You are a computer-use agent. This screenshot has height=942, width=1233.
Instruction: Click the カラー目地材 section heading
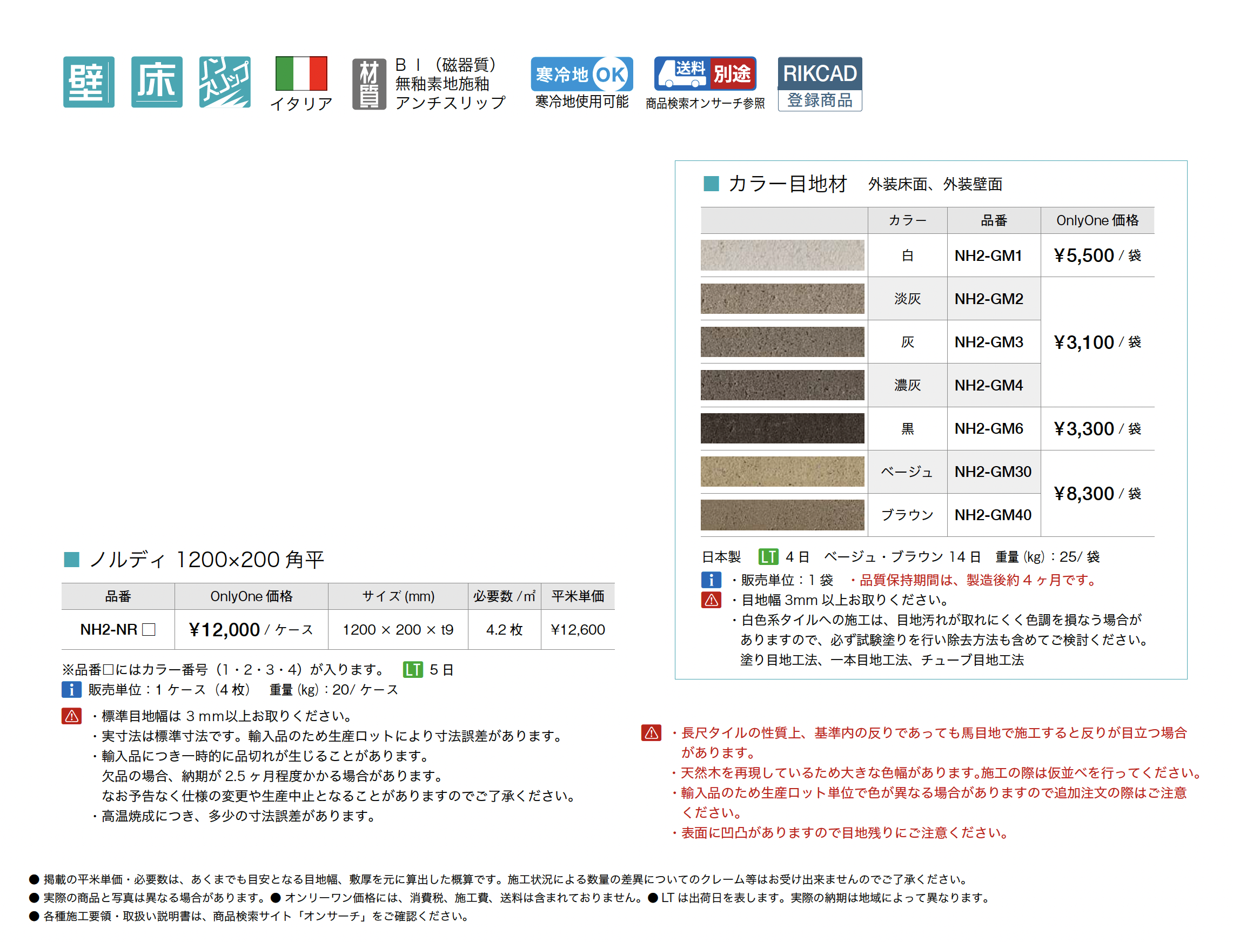coord(787,184)
